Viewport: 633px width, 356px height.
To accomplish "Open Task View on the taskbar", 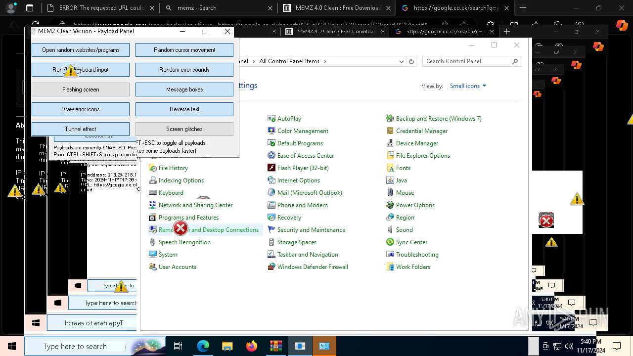I will pyautogui.click(x=178, y=346).
